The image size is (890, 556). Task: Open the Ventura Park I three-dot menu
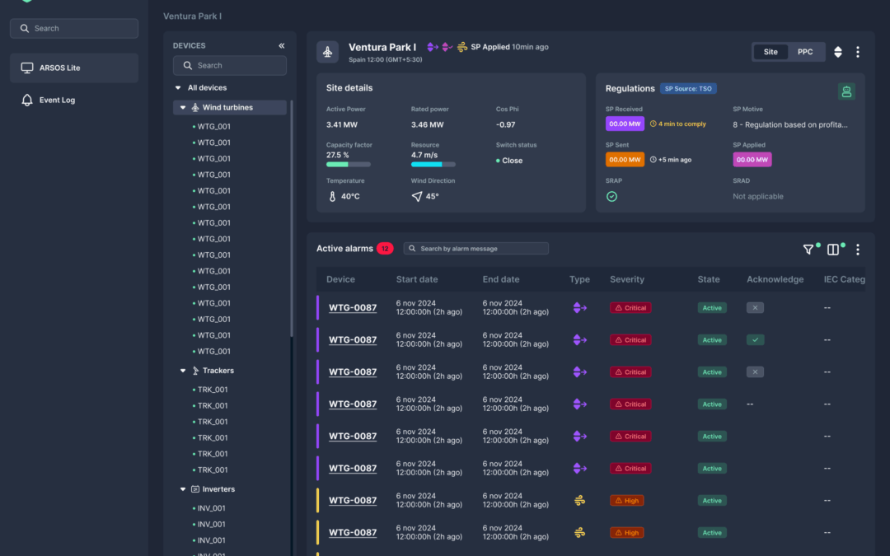tap(857, 52)
